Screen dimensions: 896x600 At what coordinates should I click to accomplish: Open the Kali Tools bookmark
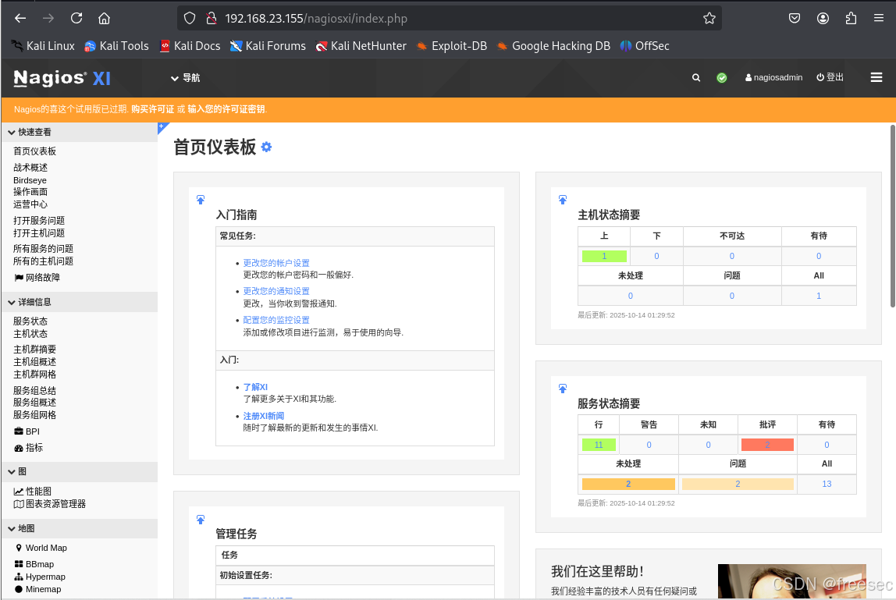click(x=116, y=46)
